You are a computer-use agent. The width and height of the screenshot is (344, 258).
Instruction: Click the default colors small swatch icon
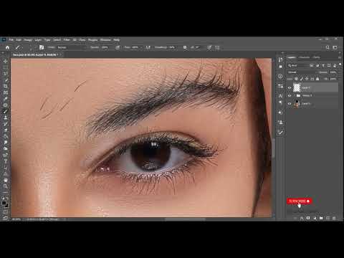point(3,199)
